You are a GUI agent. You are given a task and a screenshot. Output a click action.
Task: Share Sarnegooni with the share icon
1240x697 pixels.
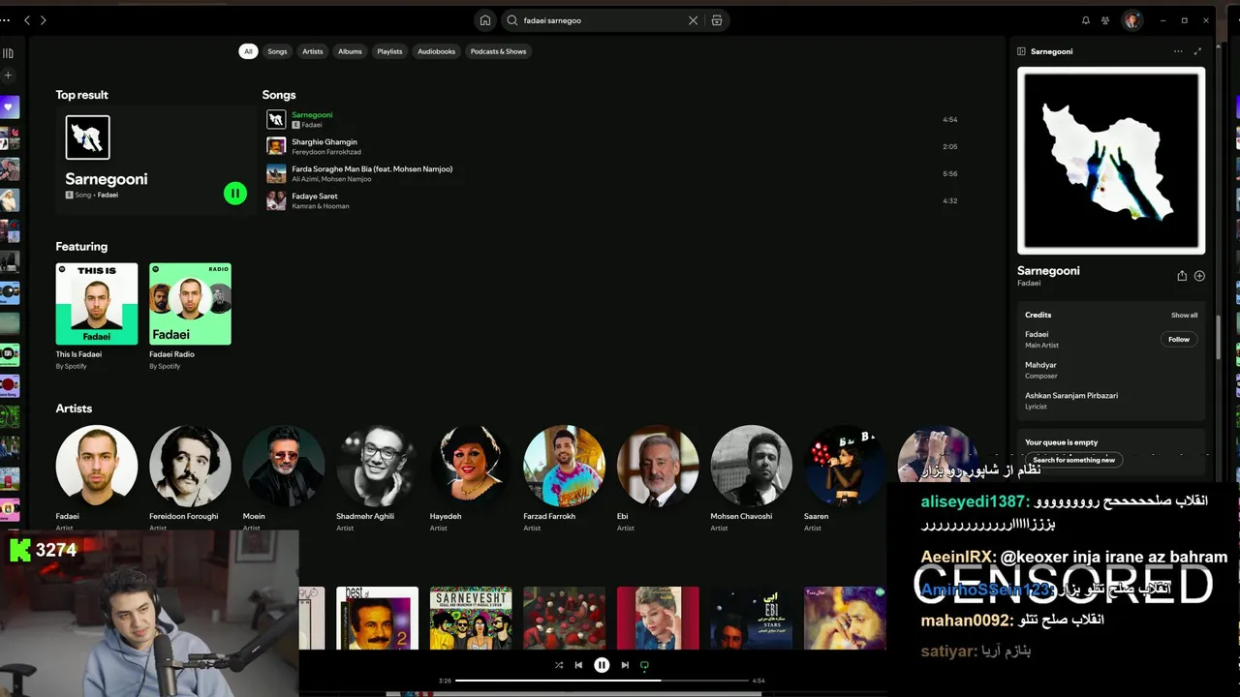[1182, 276]
